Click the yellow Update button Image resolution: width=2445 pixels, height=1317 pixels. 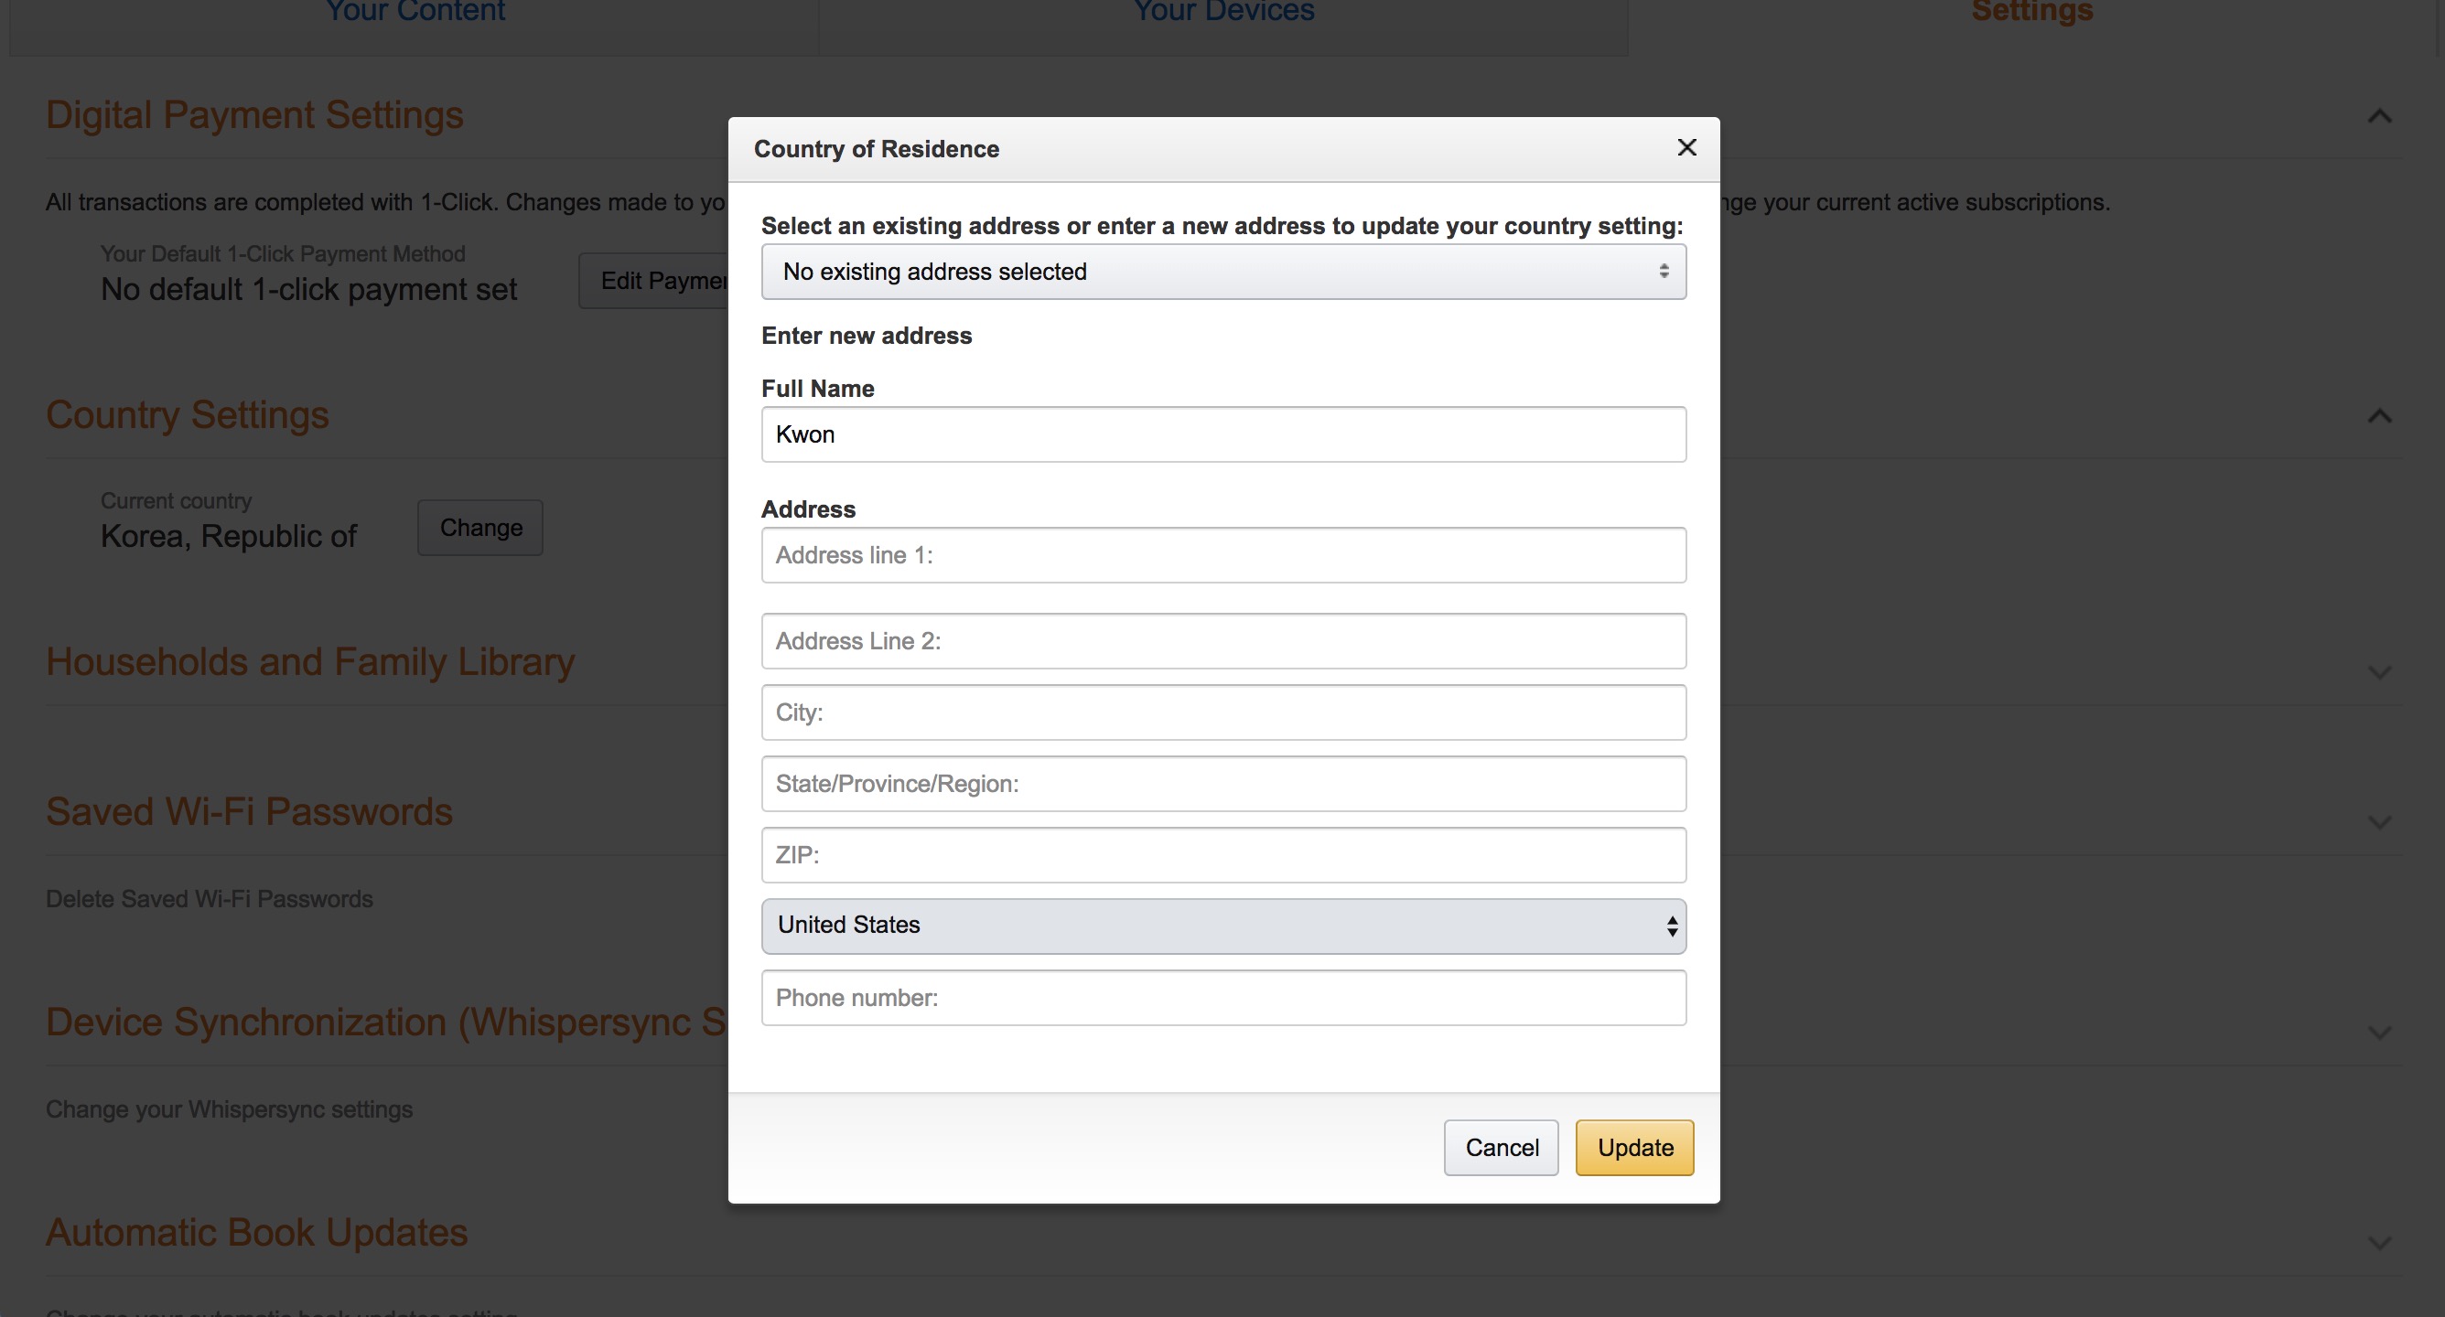(x=1634, y=1148)
